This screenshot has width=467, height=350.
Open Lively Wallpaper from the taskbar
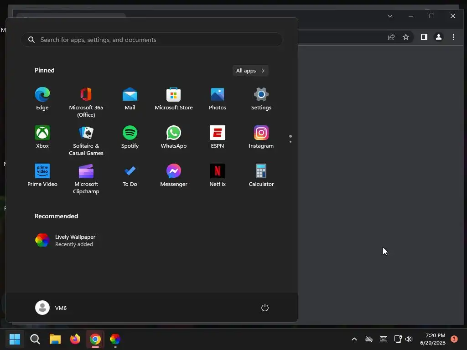115,339
